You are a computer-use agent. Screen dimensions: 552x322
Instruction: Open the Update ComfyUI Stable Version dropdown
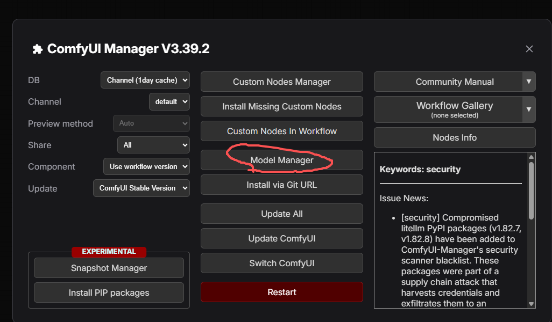click(x=141, y=188)
